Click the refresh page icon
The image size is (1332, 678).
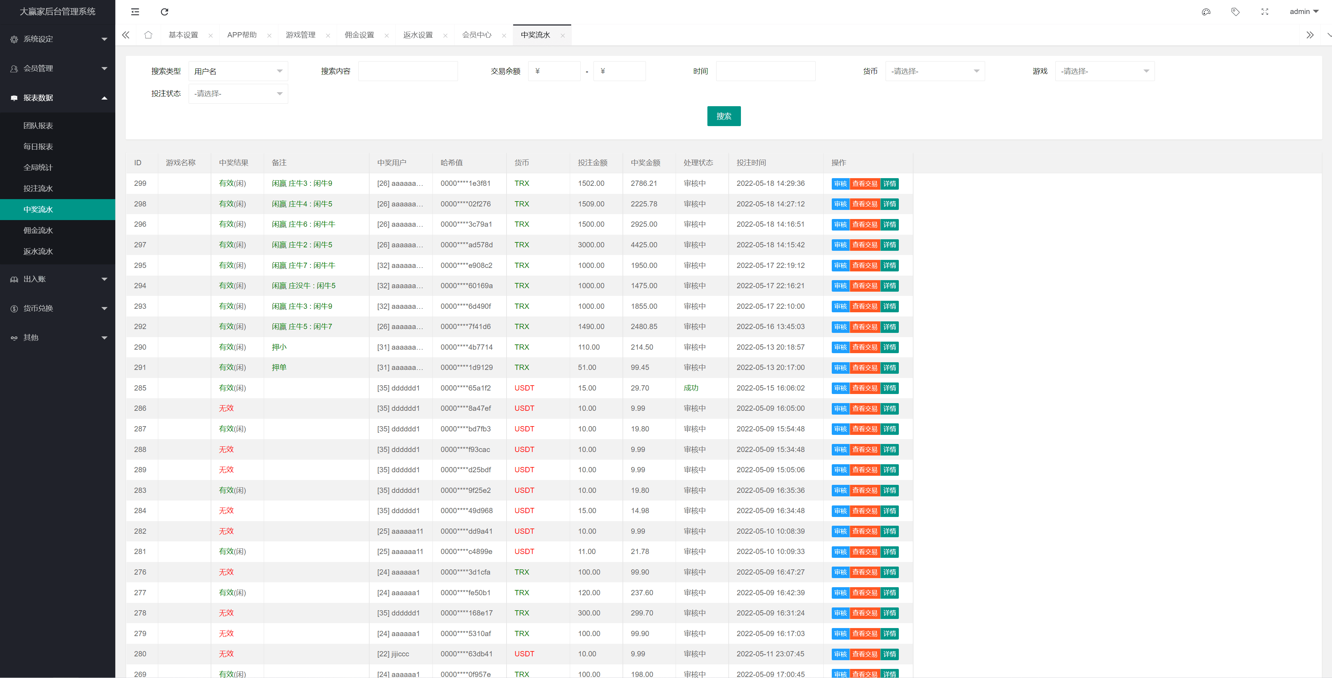coord(165,12)
